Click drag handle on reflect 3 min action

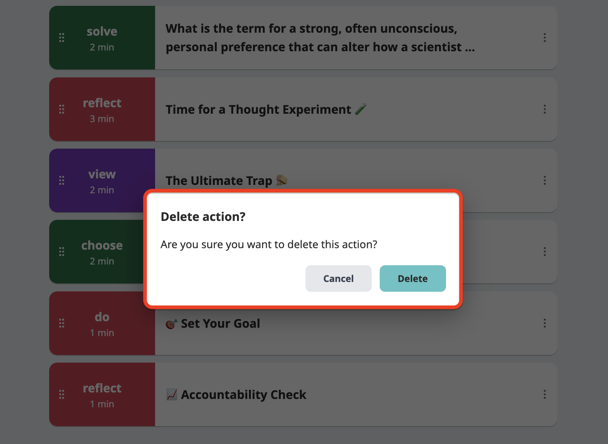[x=62, y=109]
